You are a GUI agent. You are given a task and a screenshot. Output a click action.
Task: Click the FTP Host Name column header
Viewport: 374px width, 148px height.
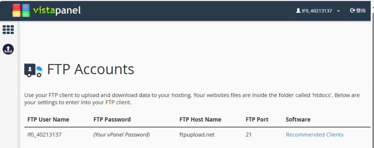(x=200, y=119)
